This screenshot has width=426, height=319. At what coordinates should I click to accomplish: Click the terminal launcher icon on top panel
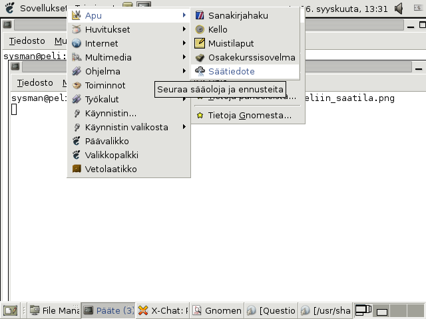click(x=144, y=5)
